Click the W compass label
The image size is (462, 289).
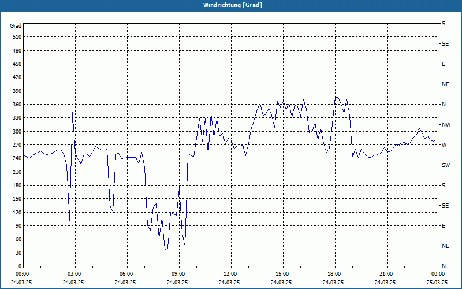[444, 145]
